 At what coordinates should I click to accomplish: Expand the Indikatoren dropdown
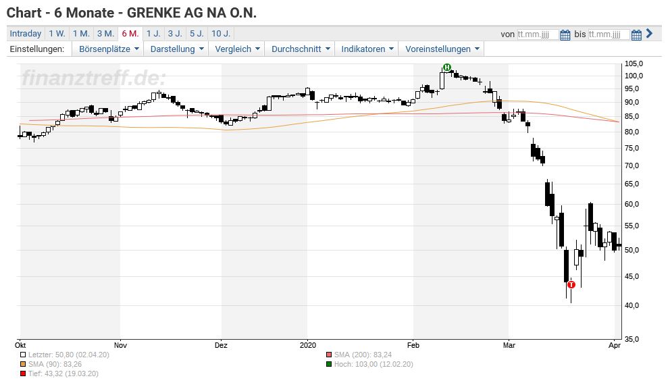(367, 49)
